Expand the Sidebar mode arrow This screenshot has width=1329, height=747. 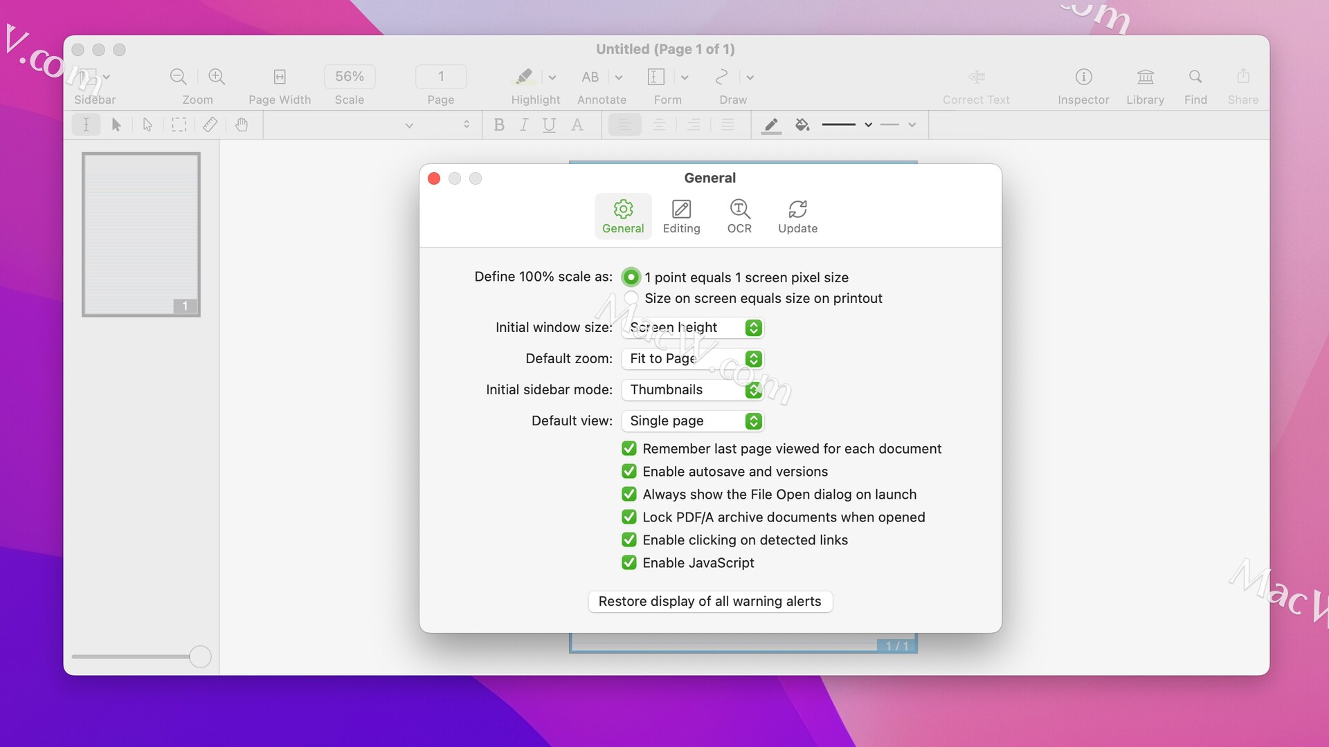[x=107, y=77]
